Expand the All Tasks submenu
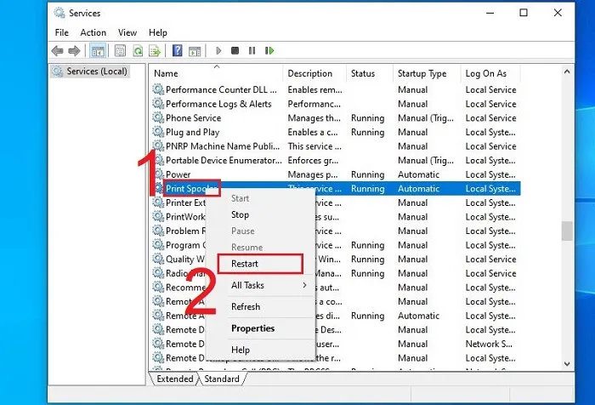Image resolution: width=595 pixels, height=405 pixels. [268, 285]
